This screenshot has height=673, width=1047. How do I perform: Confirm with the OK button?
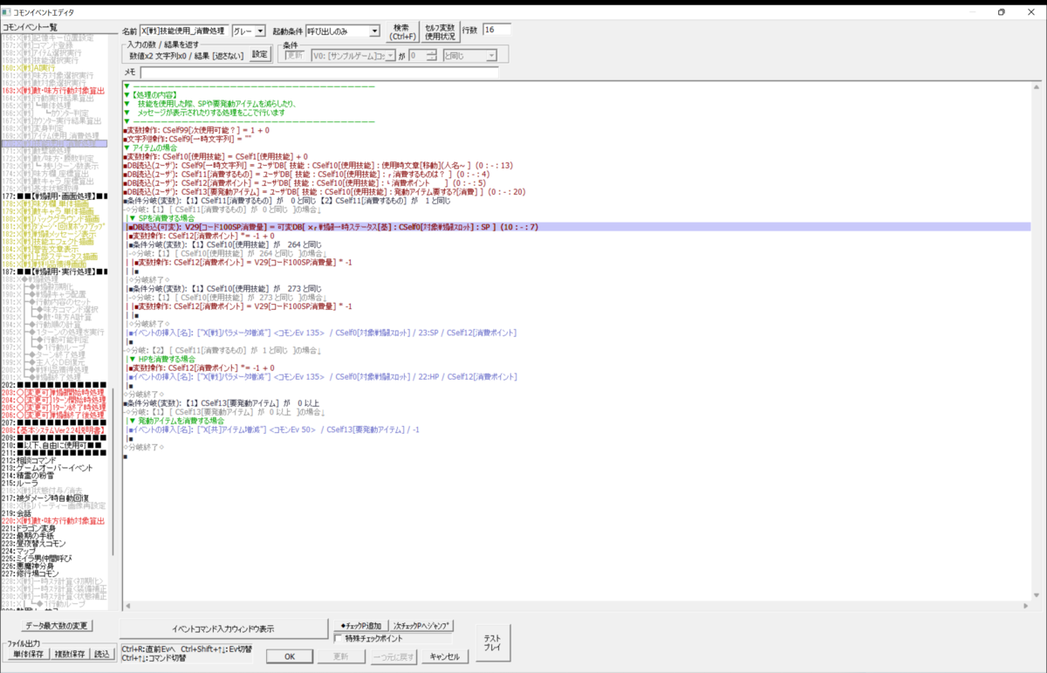tap(291, 656)
